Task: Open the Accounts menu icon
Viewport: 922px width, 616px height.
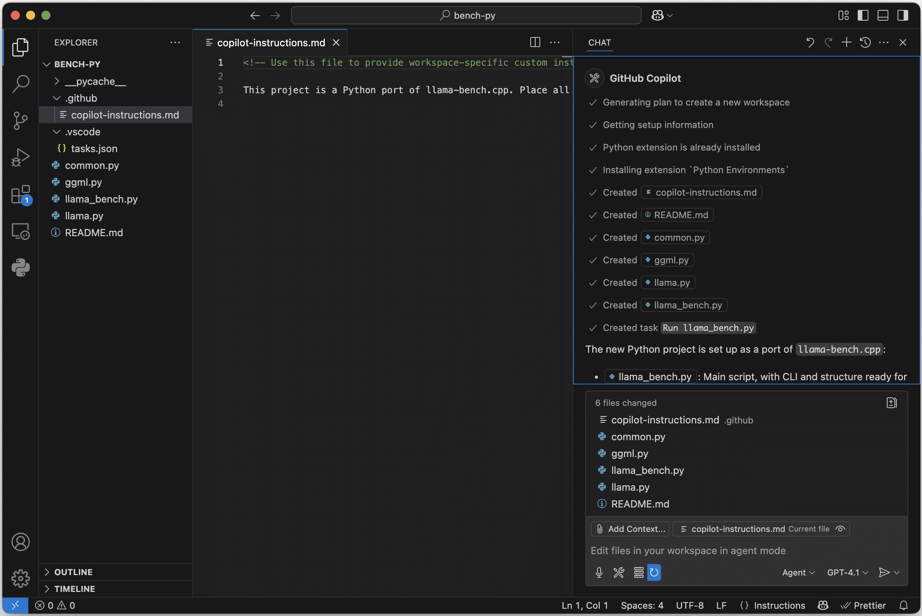Action: pyautogui.click(x=20, y=542)
